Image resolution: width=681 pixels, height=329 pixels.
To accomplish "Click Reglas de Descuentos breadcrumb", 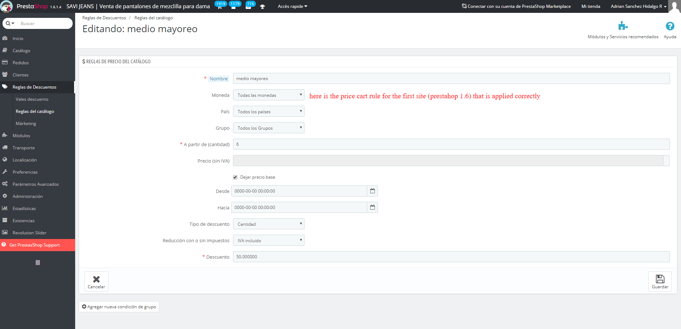I will coord(104,18).
